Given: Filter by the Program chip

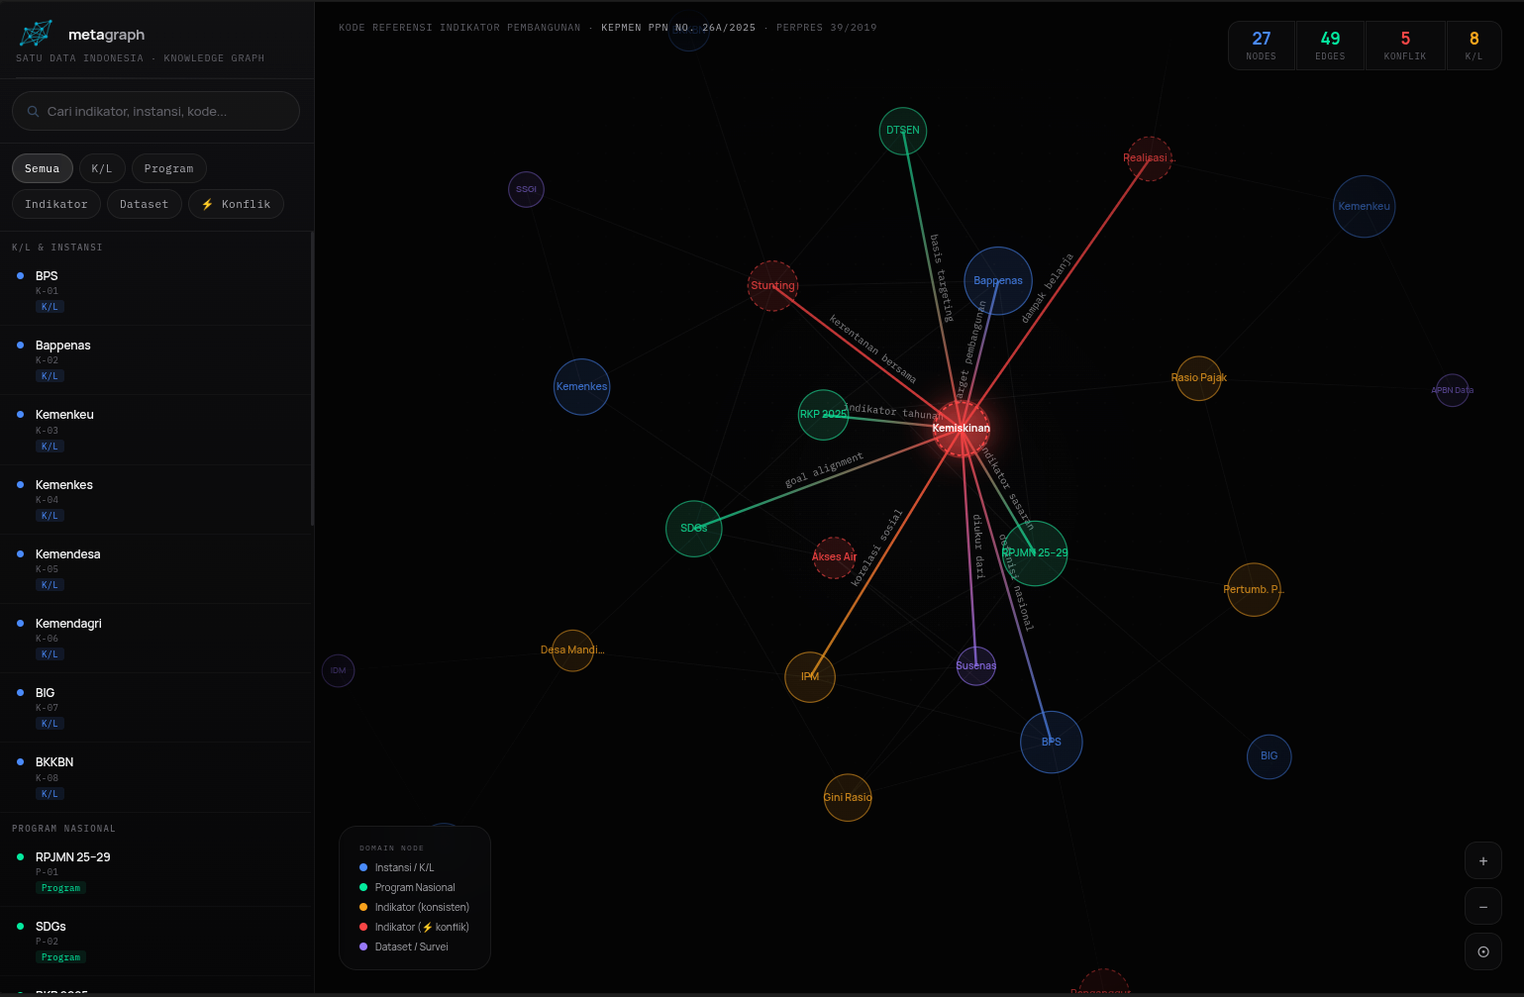Looking at the screenshot, I should coord(169,168).
